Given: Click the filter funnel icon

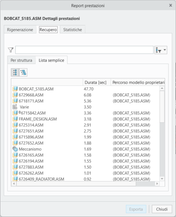Looking at the screenshot, I should coord(11,50).
